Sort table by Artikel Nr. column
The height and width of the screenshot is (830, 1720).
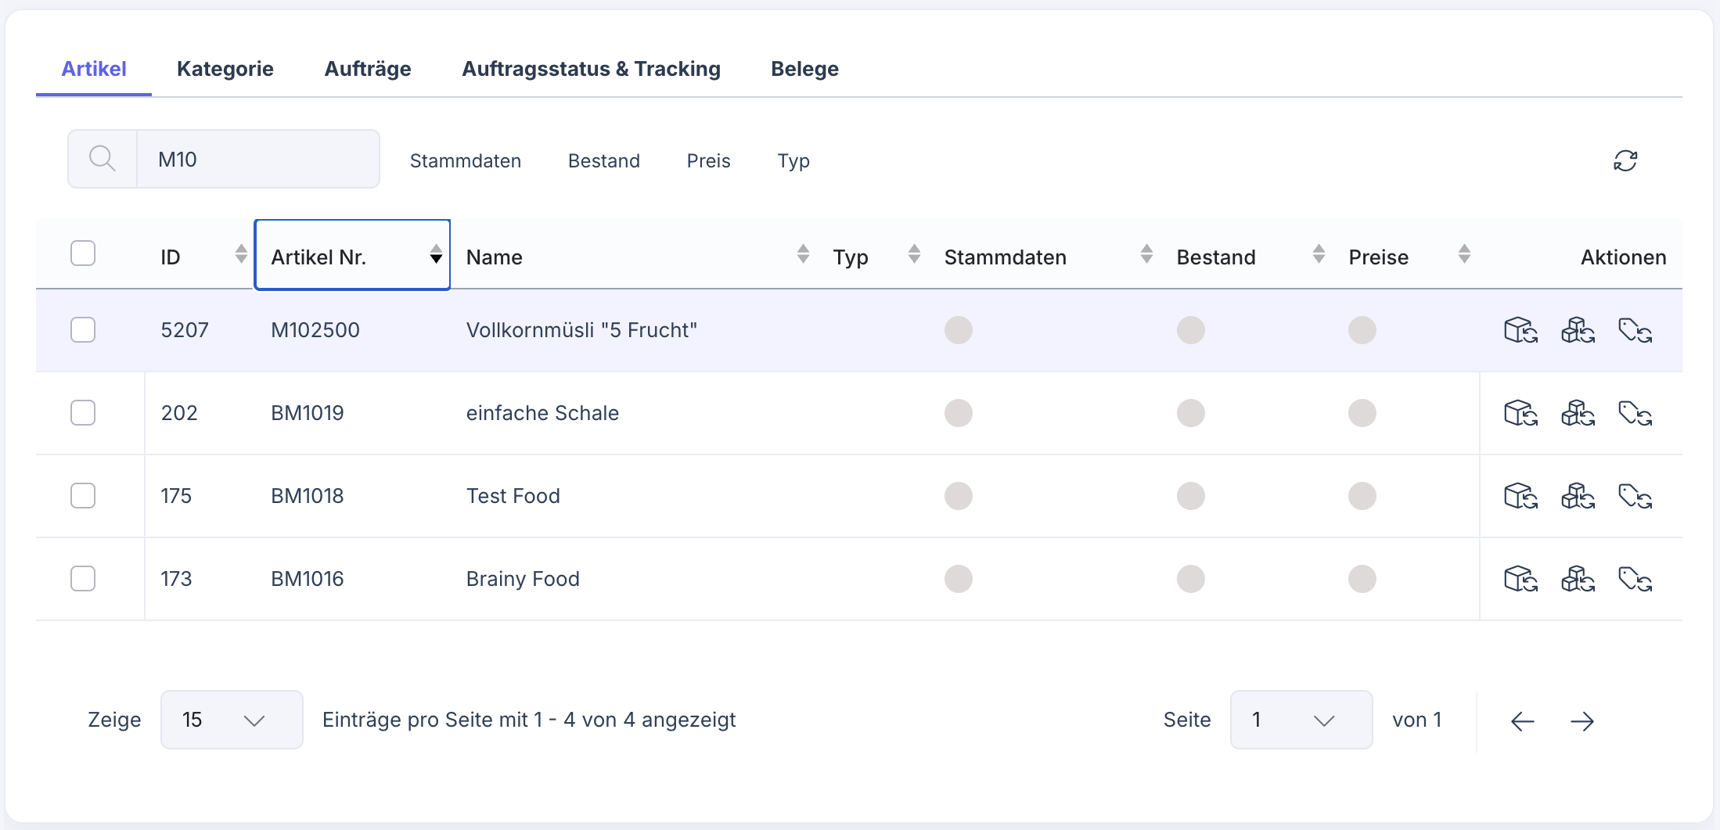tap(352, 256)
